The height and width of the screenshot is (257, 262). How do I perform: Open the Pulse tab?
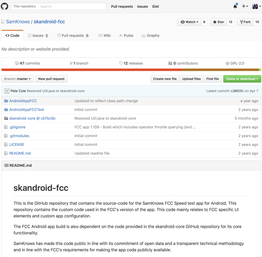coord(126,35)
